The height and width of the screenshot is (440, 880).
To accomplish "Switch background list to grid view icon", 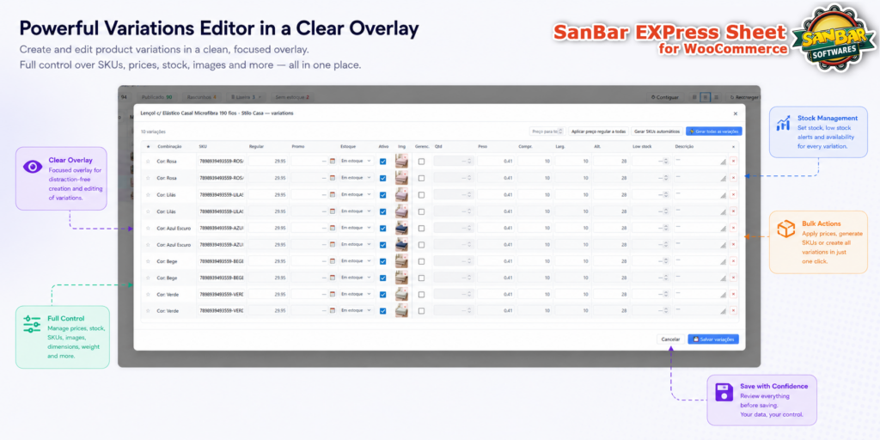I will (x=694, y=97).
